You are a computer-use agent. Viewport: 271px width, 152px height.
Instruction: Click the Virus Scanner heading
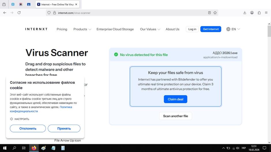click(x=57, y=53)
